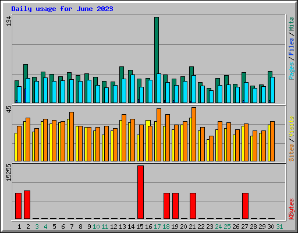The width and height of the screenshot is (298, 233).
Task: Click the red KBytes bar for day 27
Action: pos(245,206)
